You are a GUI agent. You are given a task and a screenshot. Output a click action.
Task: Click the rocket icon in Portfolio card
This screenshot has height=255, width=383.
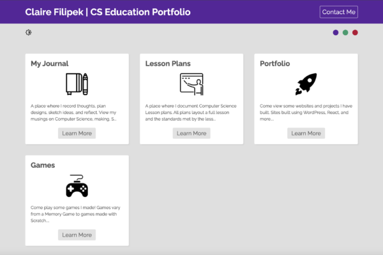(306, 84)
